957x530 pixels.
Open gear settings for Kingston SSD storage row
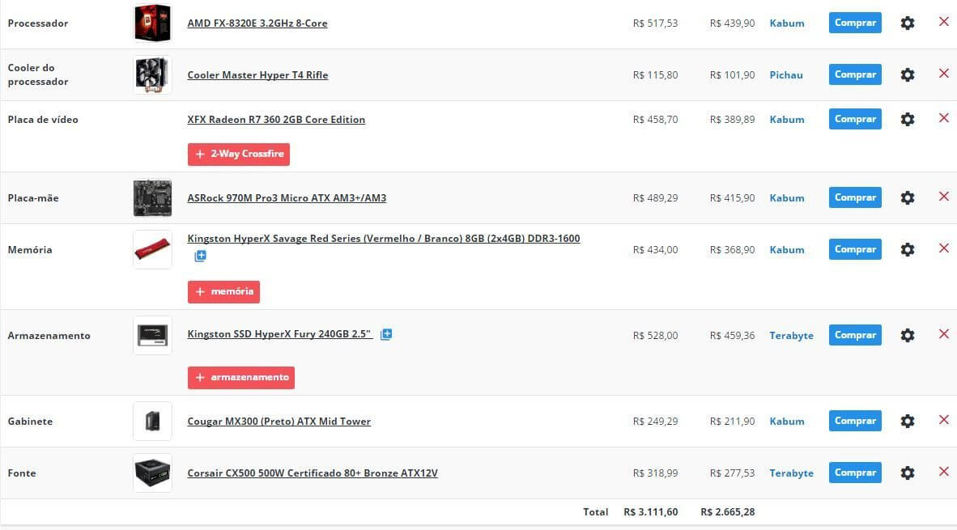tap(908, 336)
